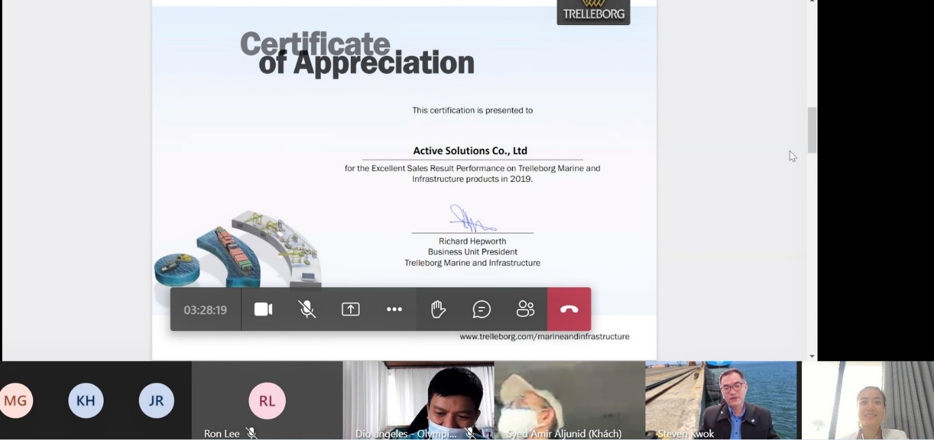The width and height of the screenshot is (934, 440).
Task: Raise your hand in the meeting
Action: pos(438,310)
